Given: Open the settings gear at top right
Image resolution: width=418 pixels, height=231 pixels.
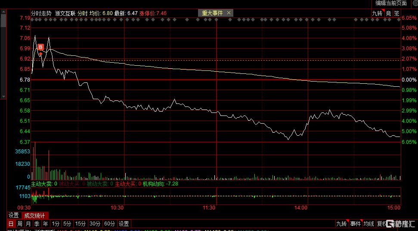Looking at the screenshot, I should [415, 3].
